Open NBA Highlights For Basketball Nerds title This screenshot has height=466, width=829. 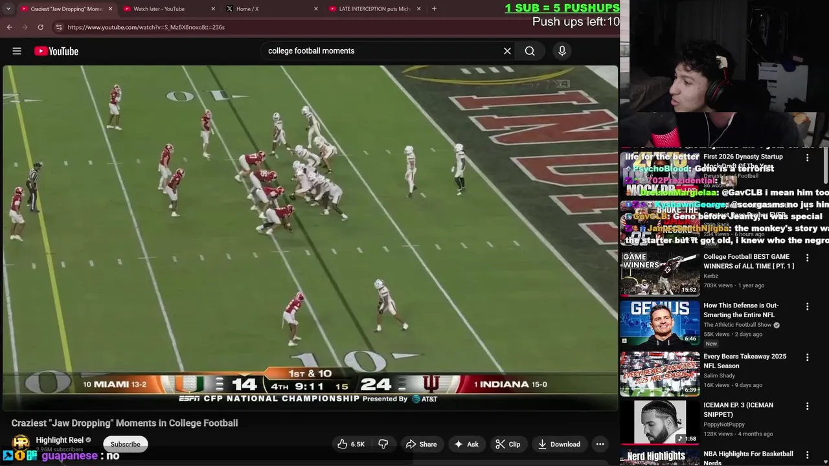749,458
